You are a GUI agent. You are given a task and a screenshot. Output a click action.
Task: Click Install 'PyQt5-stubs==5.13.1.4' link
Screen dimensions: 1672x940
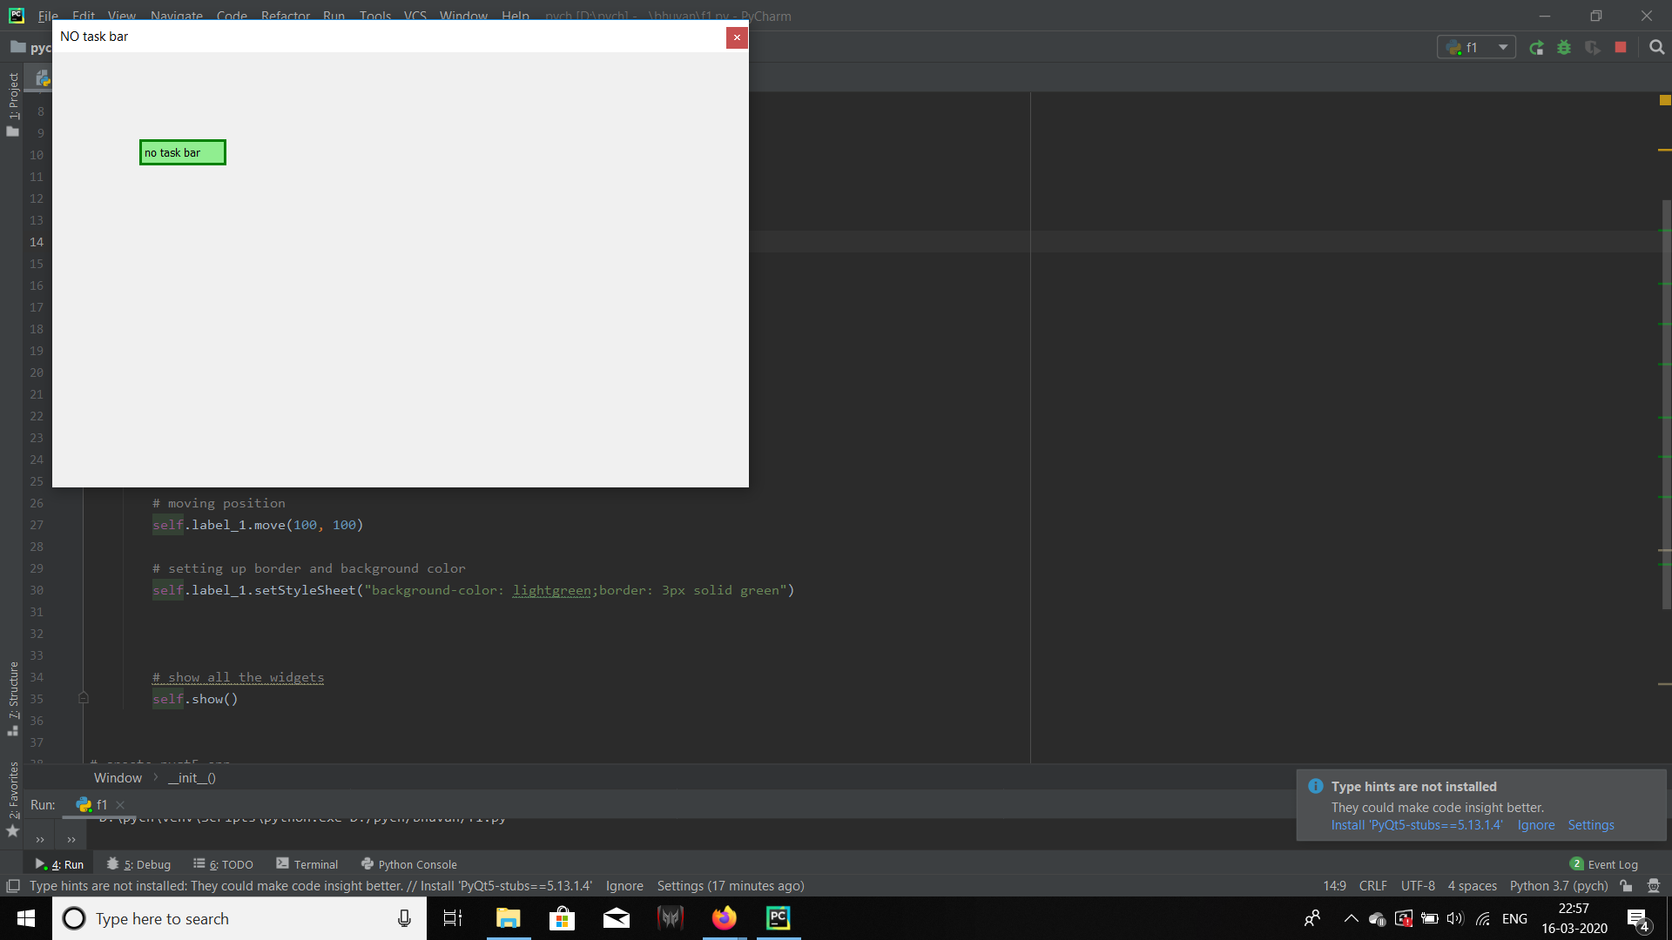(1416, 825)
